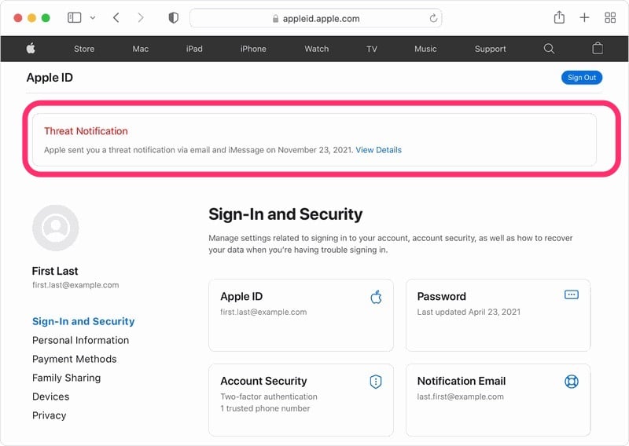Screen dimensions: 629x446
Task: Open the TV menu item
Action: pos(371,49)
